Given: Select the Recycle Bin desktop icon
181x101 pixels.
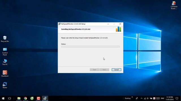Looking at the screenshot, I should point(5,39).
